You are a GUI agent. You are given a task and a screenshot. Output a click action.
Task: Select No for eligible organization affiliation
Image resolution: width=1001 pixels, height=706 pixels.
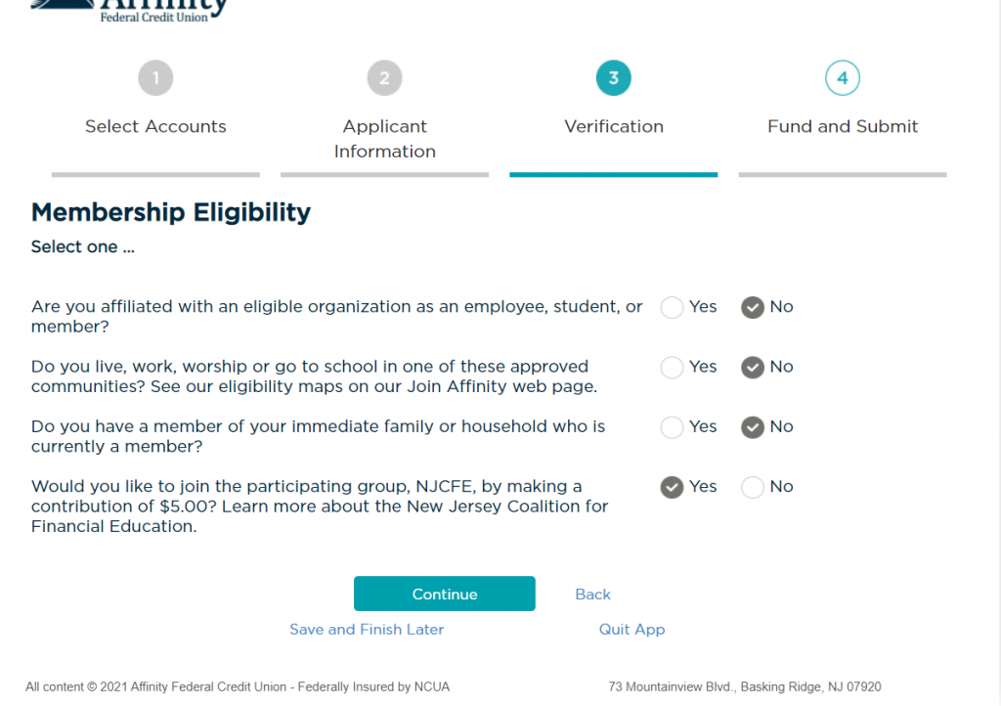pos(753,307)
